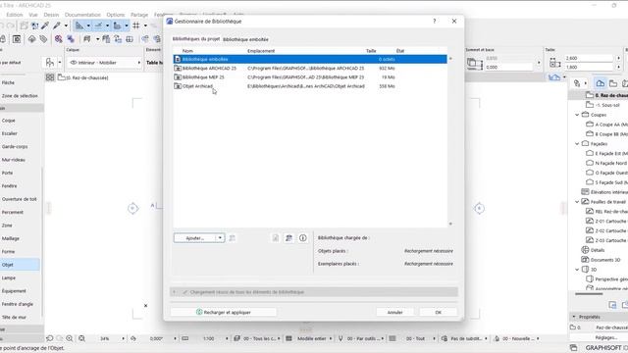Click the library information icon
Image resolution: width=628 pixels, height=353 pixels.
(303, 238)
